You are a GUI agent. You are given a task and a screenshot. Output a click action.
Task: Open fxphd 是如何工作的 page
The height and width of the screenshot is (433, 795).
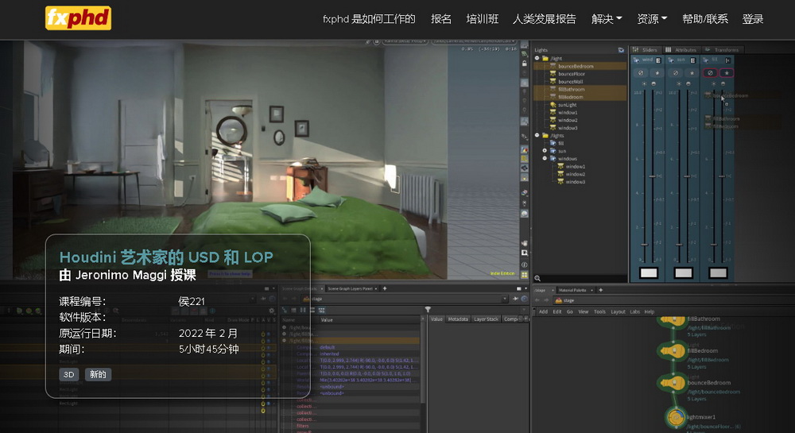pyautogui.click(x=369, y=19)
